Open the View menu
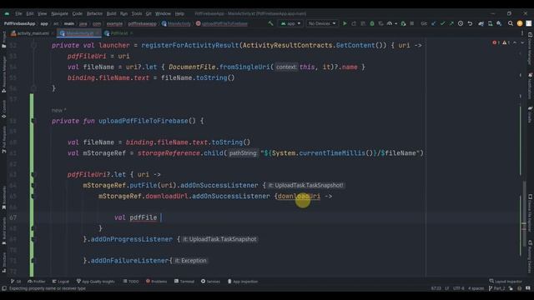The image size is (534, 300). pyautogui.click(x=42, y=13)
